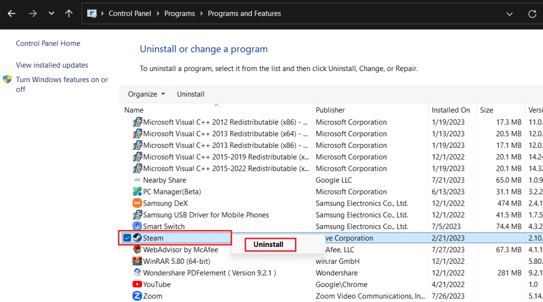Viewport: 543px width, 302px height.
Task: Open Turn Windows features on or off
Action: (x=62, y=84)
